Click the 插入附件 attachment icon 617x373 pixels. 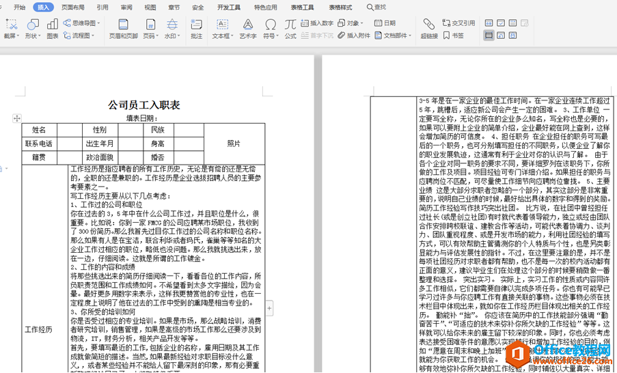pyautogui.click(x=354, y=36)
